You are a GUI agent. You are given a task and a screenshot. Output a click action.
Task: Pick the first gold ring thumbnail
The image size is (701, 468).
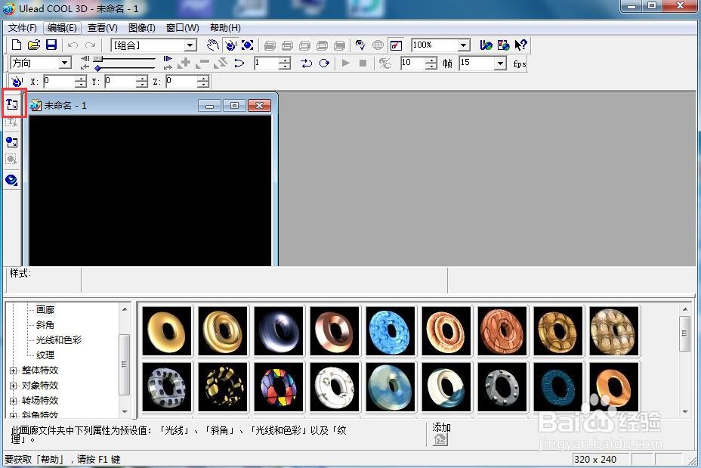[x=167, y=331]
